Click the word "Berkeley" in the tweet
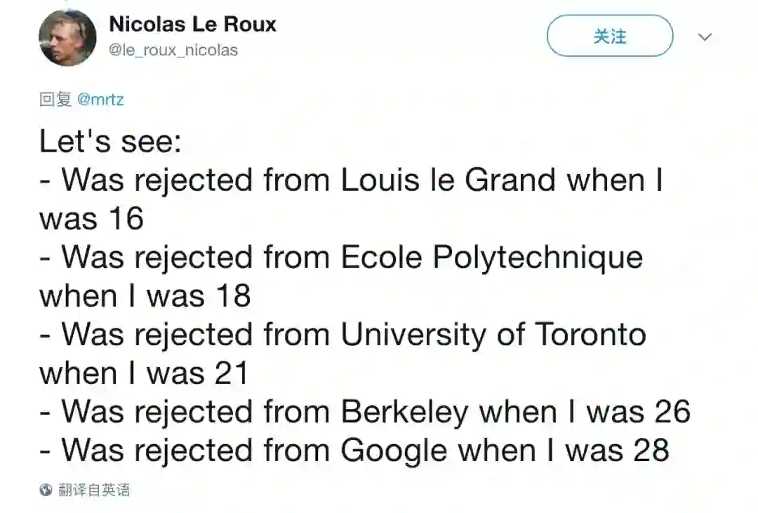Screen dimensions: 758x513 [404, 412]
